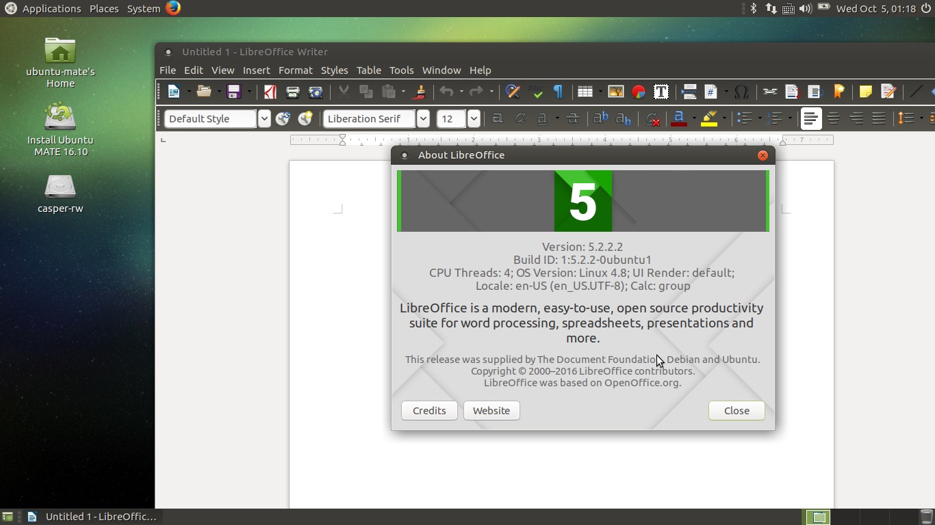Click the Credits button

[429, 410]
